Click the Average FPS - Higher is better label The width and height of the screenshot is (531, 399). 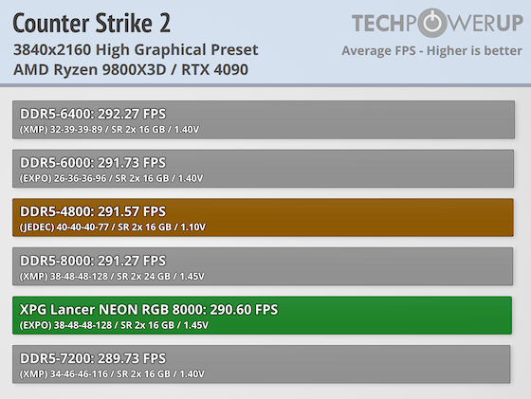pyautogui.click(x=431, y=51)
